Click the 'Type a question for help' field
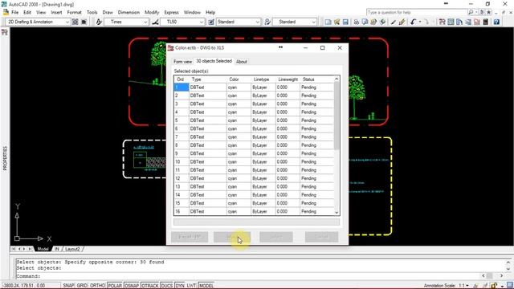Image resolution: width=514 pixels, height=289 pixels. [417, 12]
